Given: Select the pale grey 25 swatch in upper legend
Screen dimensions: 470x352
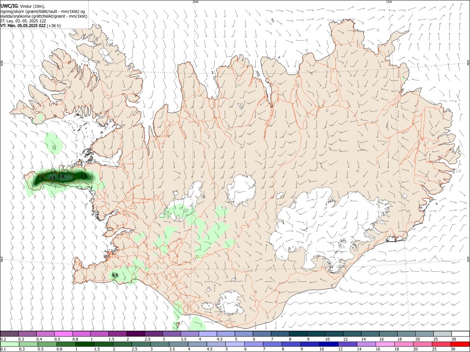Looking at the screenshot, I should pos(442,334).
